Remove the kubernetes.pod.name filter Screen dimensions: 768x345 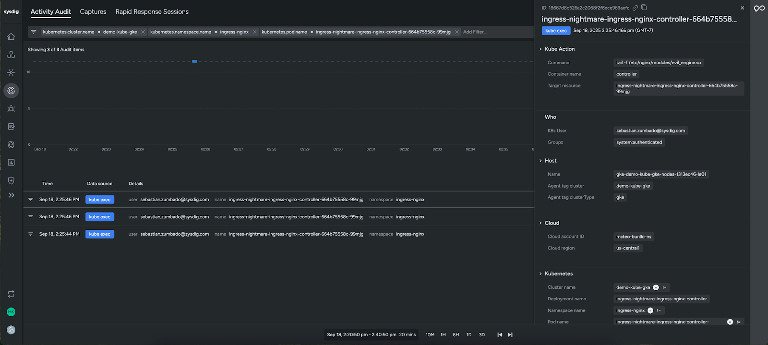457,32
